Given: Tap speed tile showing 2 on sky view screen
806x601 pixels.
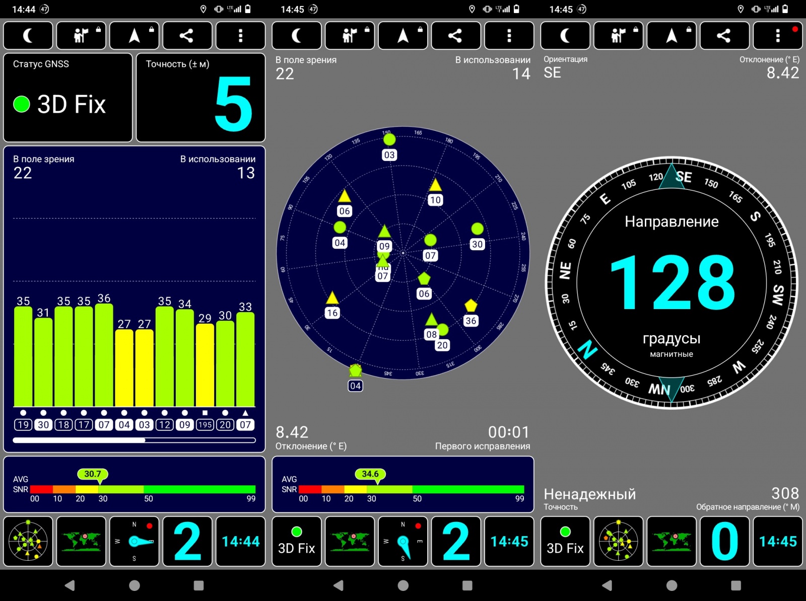Looking at the screenshot, I should click(456, 541).
